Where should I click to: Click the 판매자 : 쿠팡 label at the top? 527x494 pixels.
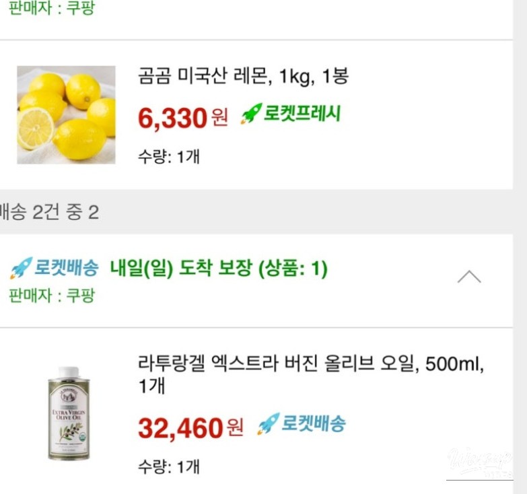(51, 10)
